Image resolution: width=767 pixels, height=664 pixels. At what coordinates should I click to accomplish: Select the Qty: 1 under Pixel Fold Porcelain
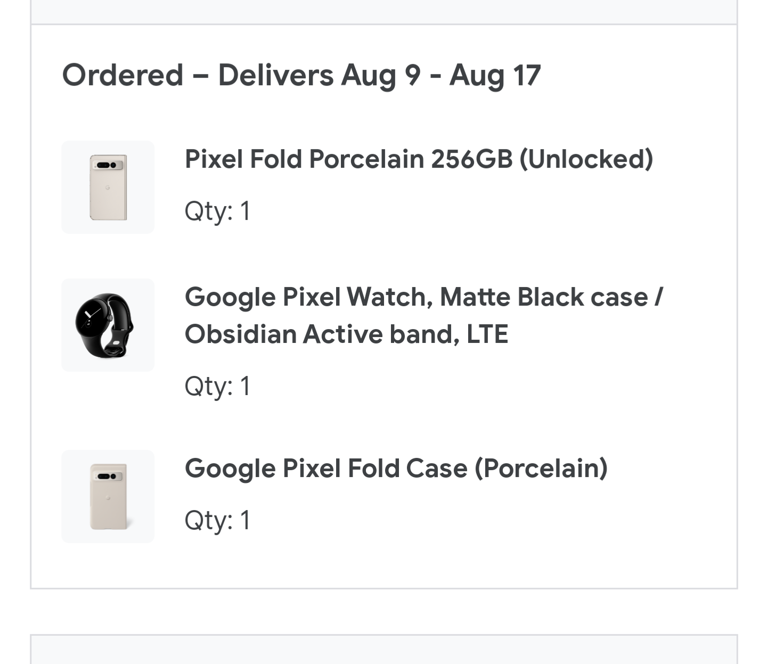[x=217, y=211]
